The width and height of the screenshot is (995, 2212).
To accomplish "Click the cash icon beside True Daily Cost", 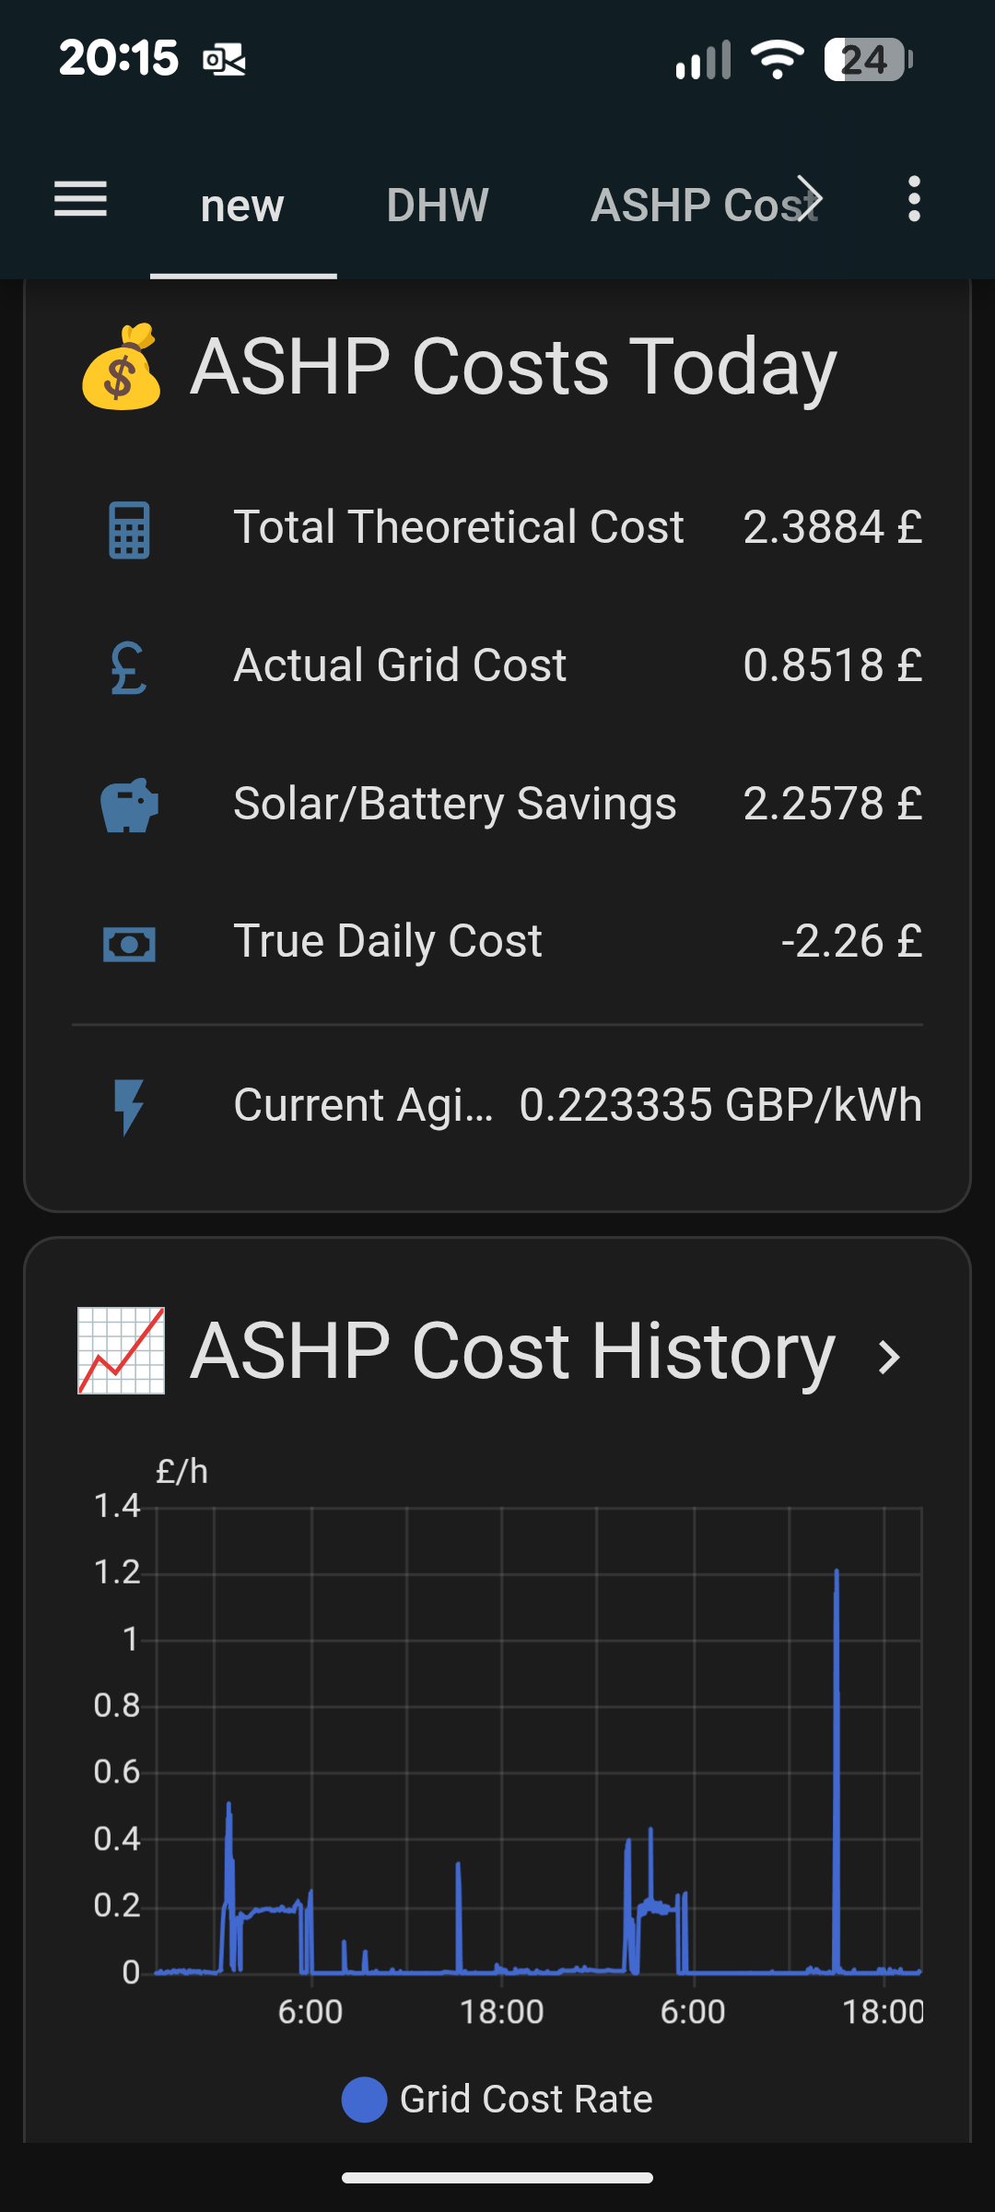I will [x=129, y=944].
